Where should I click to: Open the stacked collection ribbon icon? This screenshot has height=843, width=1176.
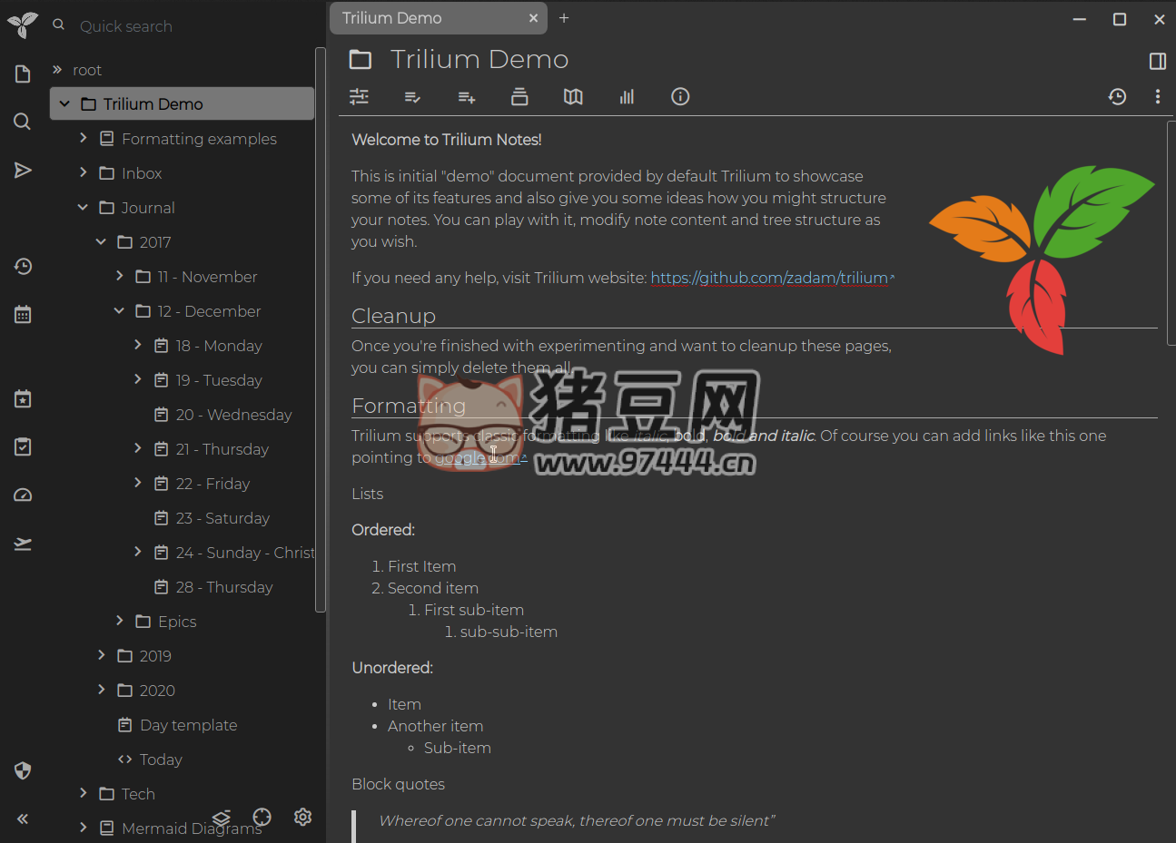519,96
